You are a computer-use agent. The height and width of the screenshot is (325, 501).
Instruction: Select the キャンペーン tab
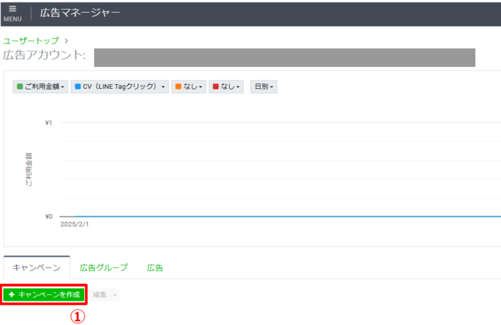[36, 268]
